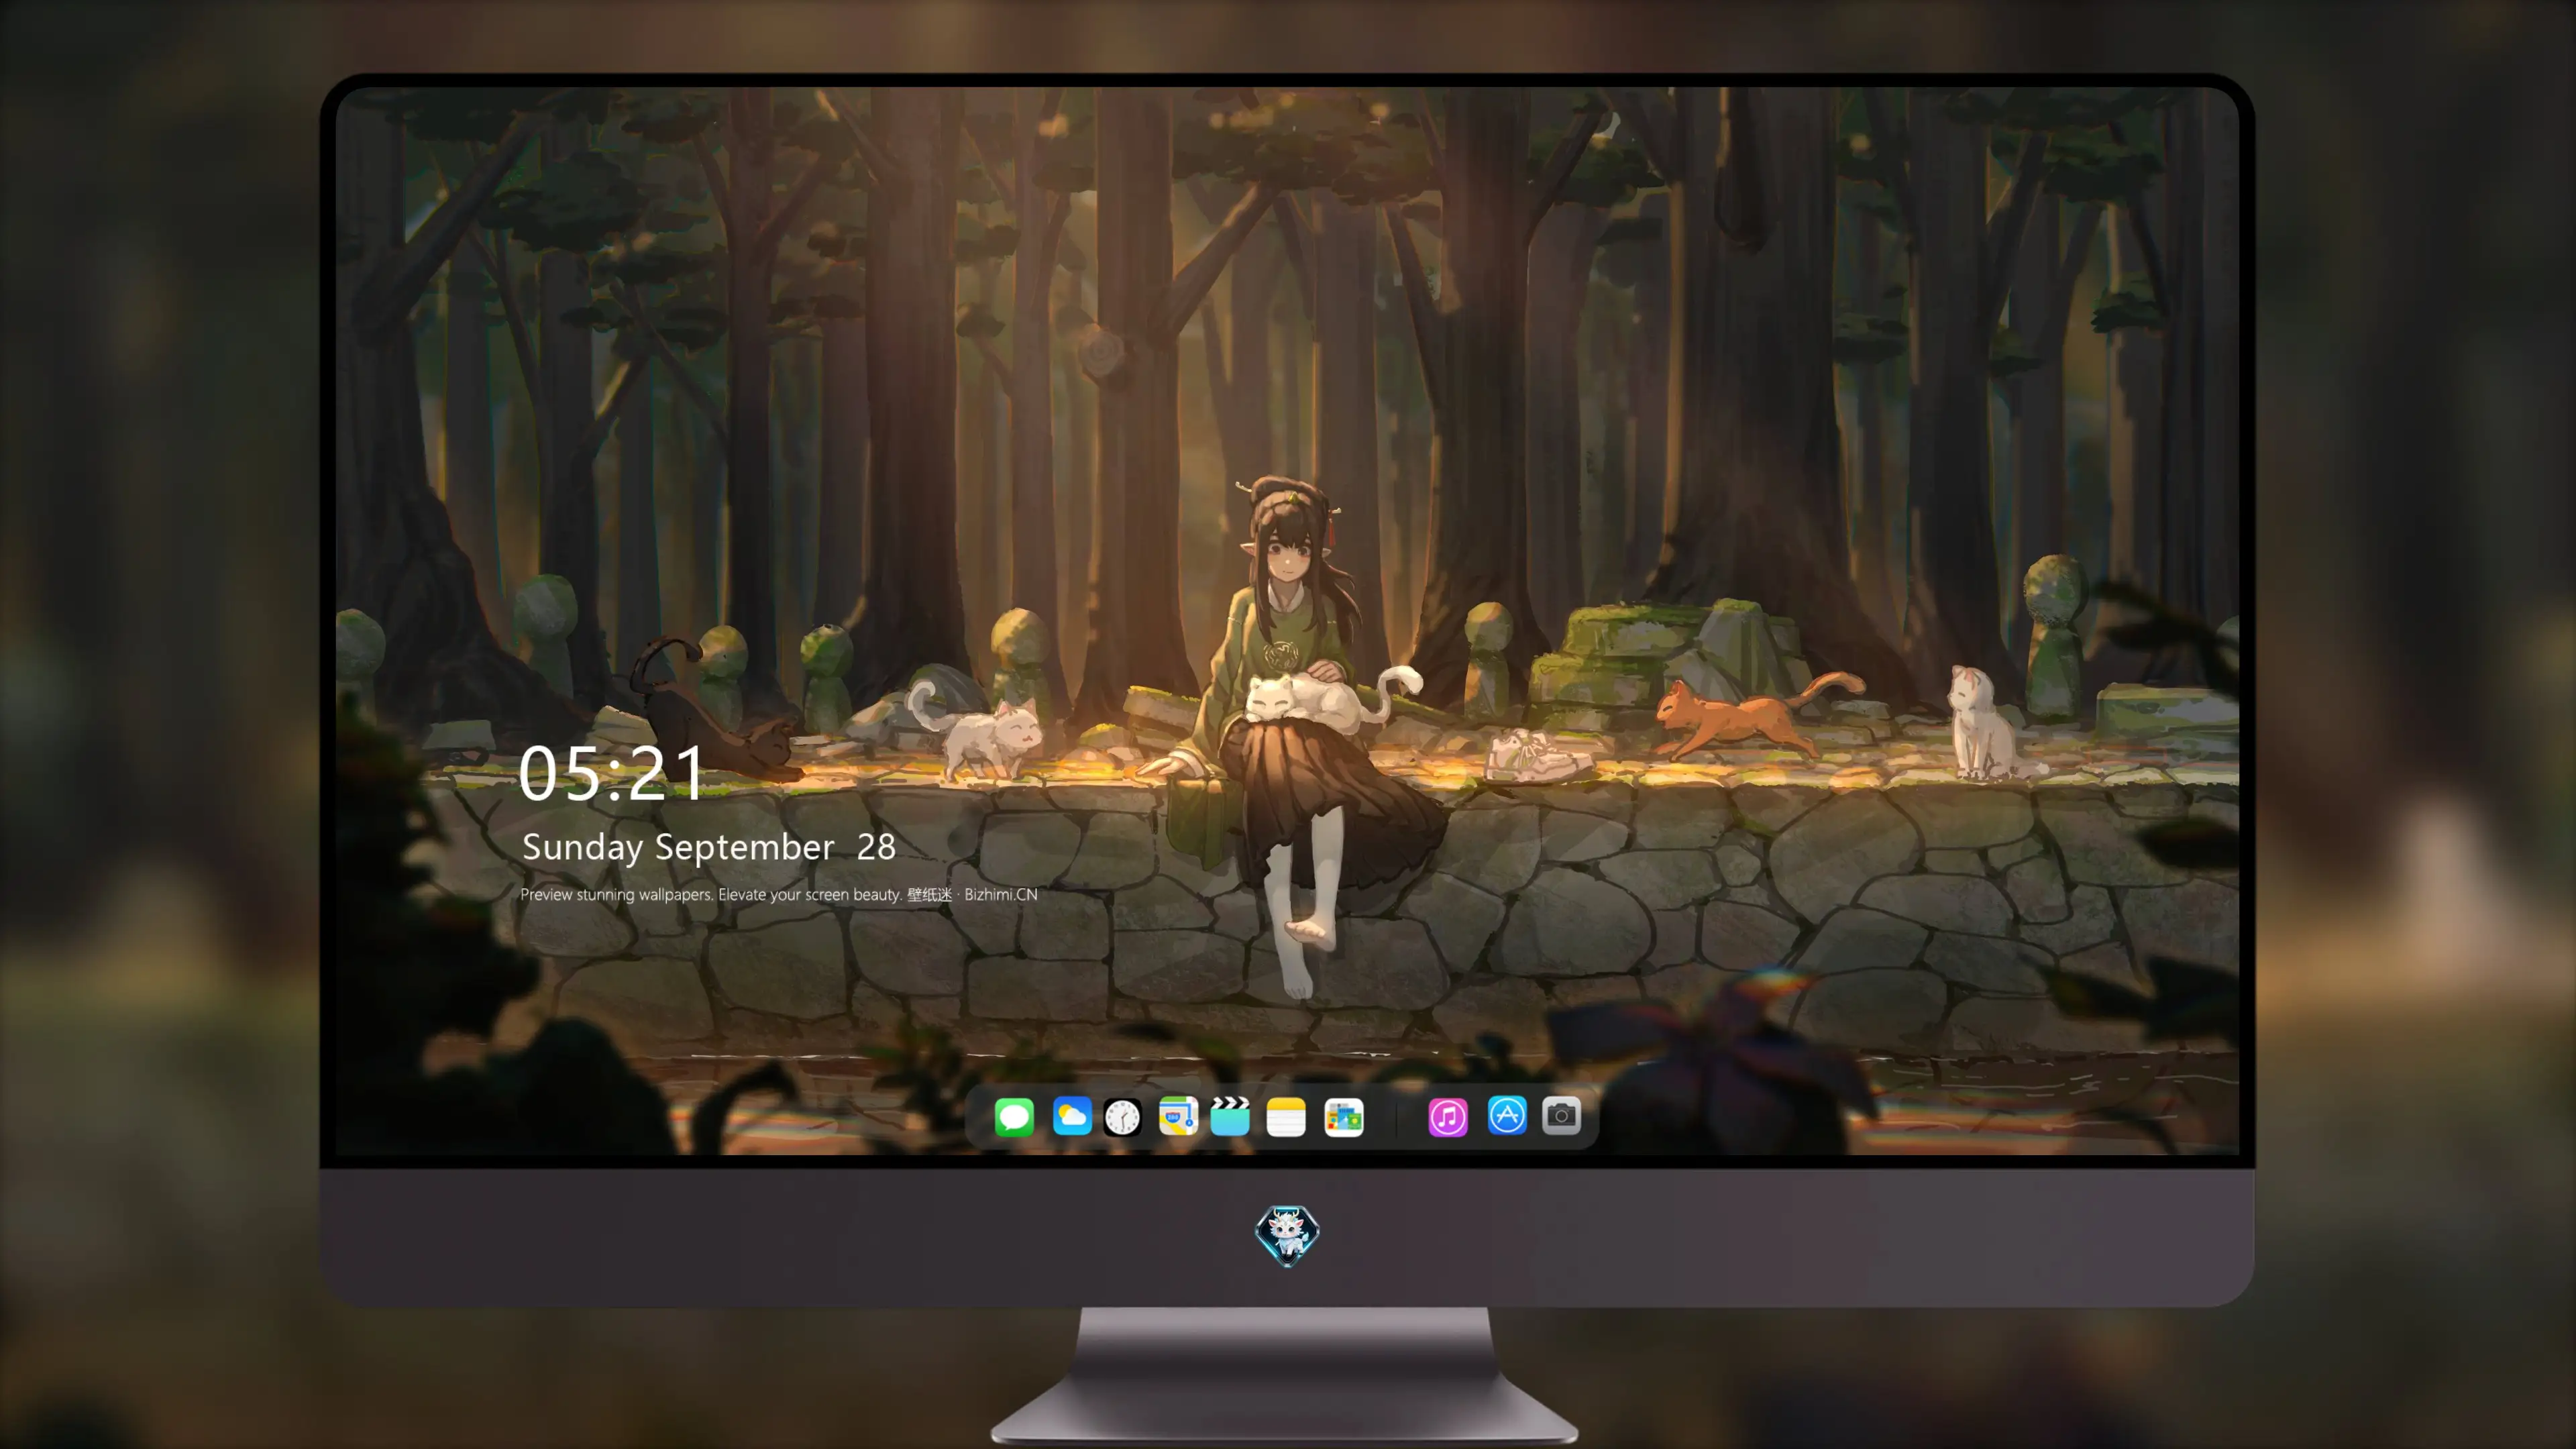Launch the blue App Store icon

pyautogui.click(x=1507, y=1115)
